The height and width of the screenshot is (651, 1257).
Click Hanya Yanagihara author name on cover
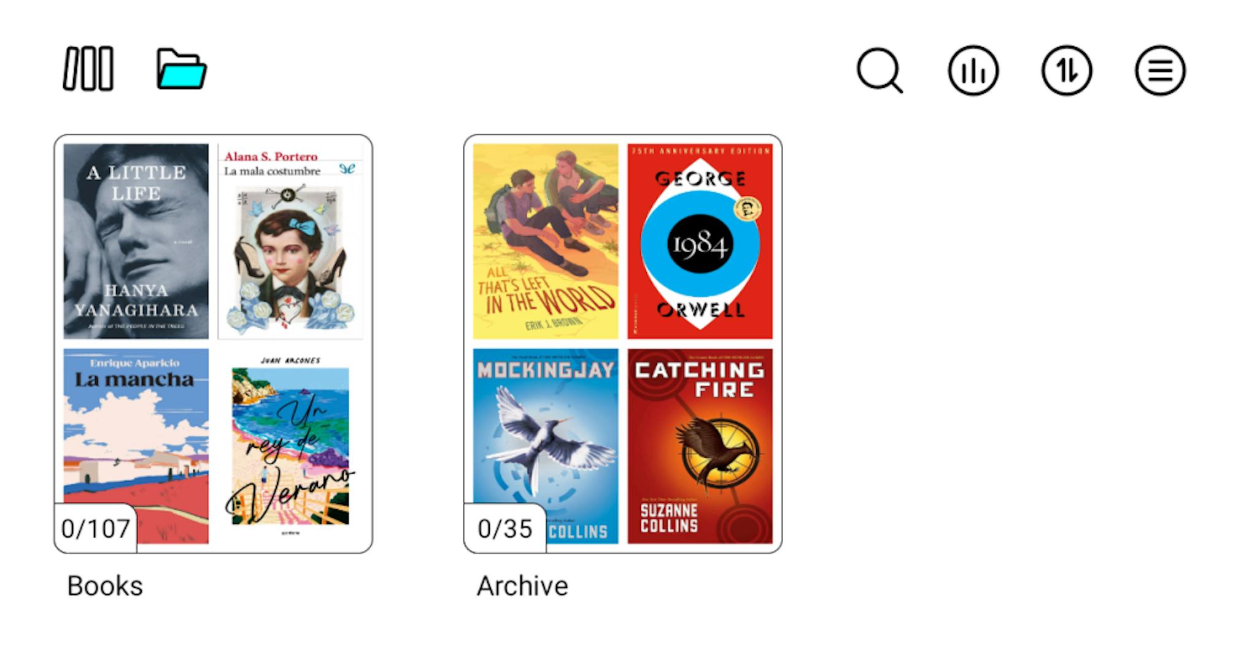[136, 300]
